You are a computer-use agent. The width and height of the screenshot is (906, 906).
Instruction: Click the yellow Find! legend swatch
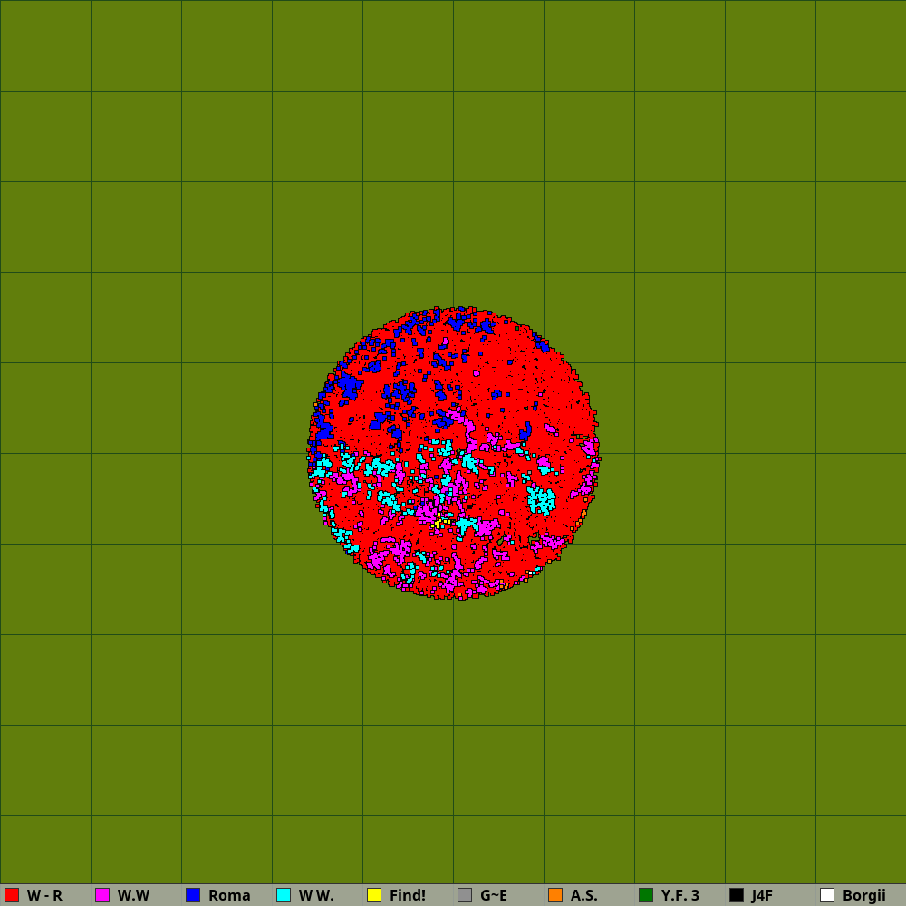[374, 895]
